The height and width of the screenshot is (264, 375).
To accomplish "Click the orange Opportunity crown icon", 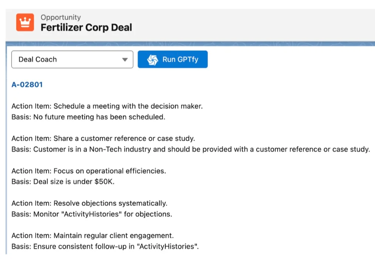I will (25, 23).
